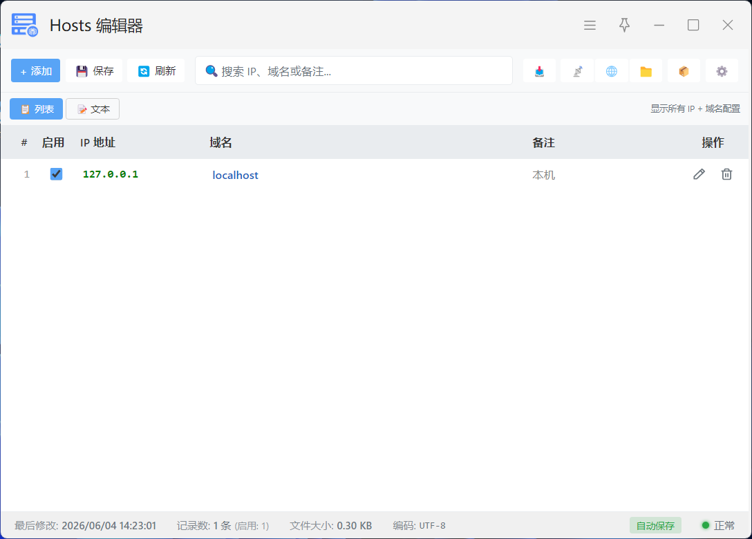Click the 最后修改 timestamp in status bar
The width and height of the screenshot is (752, 539).
[86, 526]
